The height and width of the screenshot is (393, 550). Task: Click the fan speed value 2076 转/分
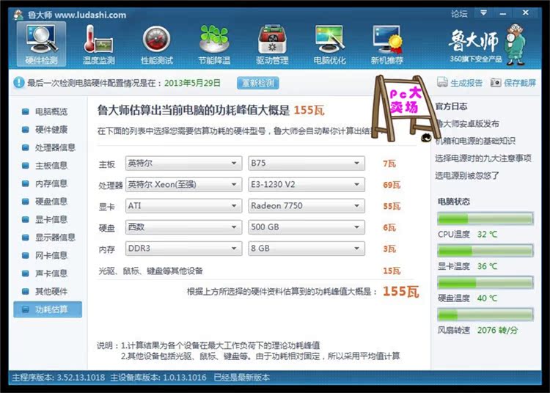click(497, 330)
